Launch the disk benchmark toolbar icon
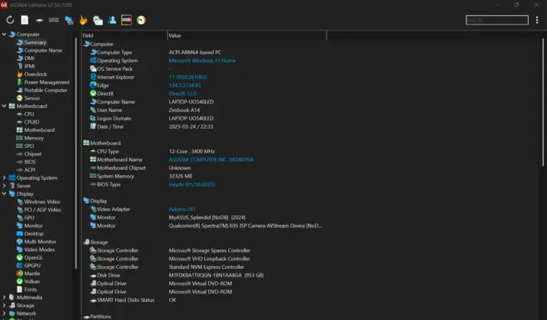The image size is (547, 320). pos(39,21)
